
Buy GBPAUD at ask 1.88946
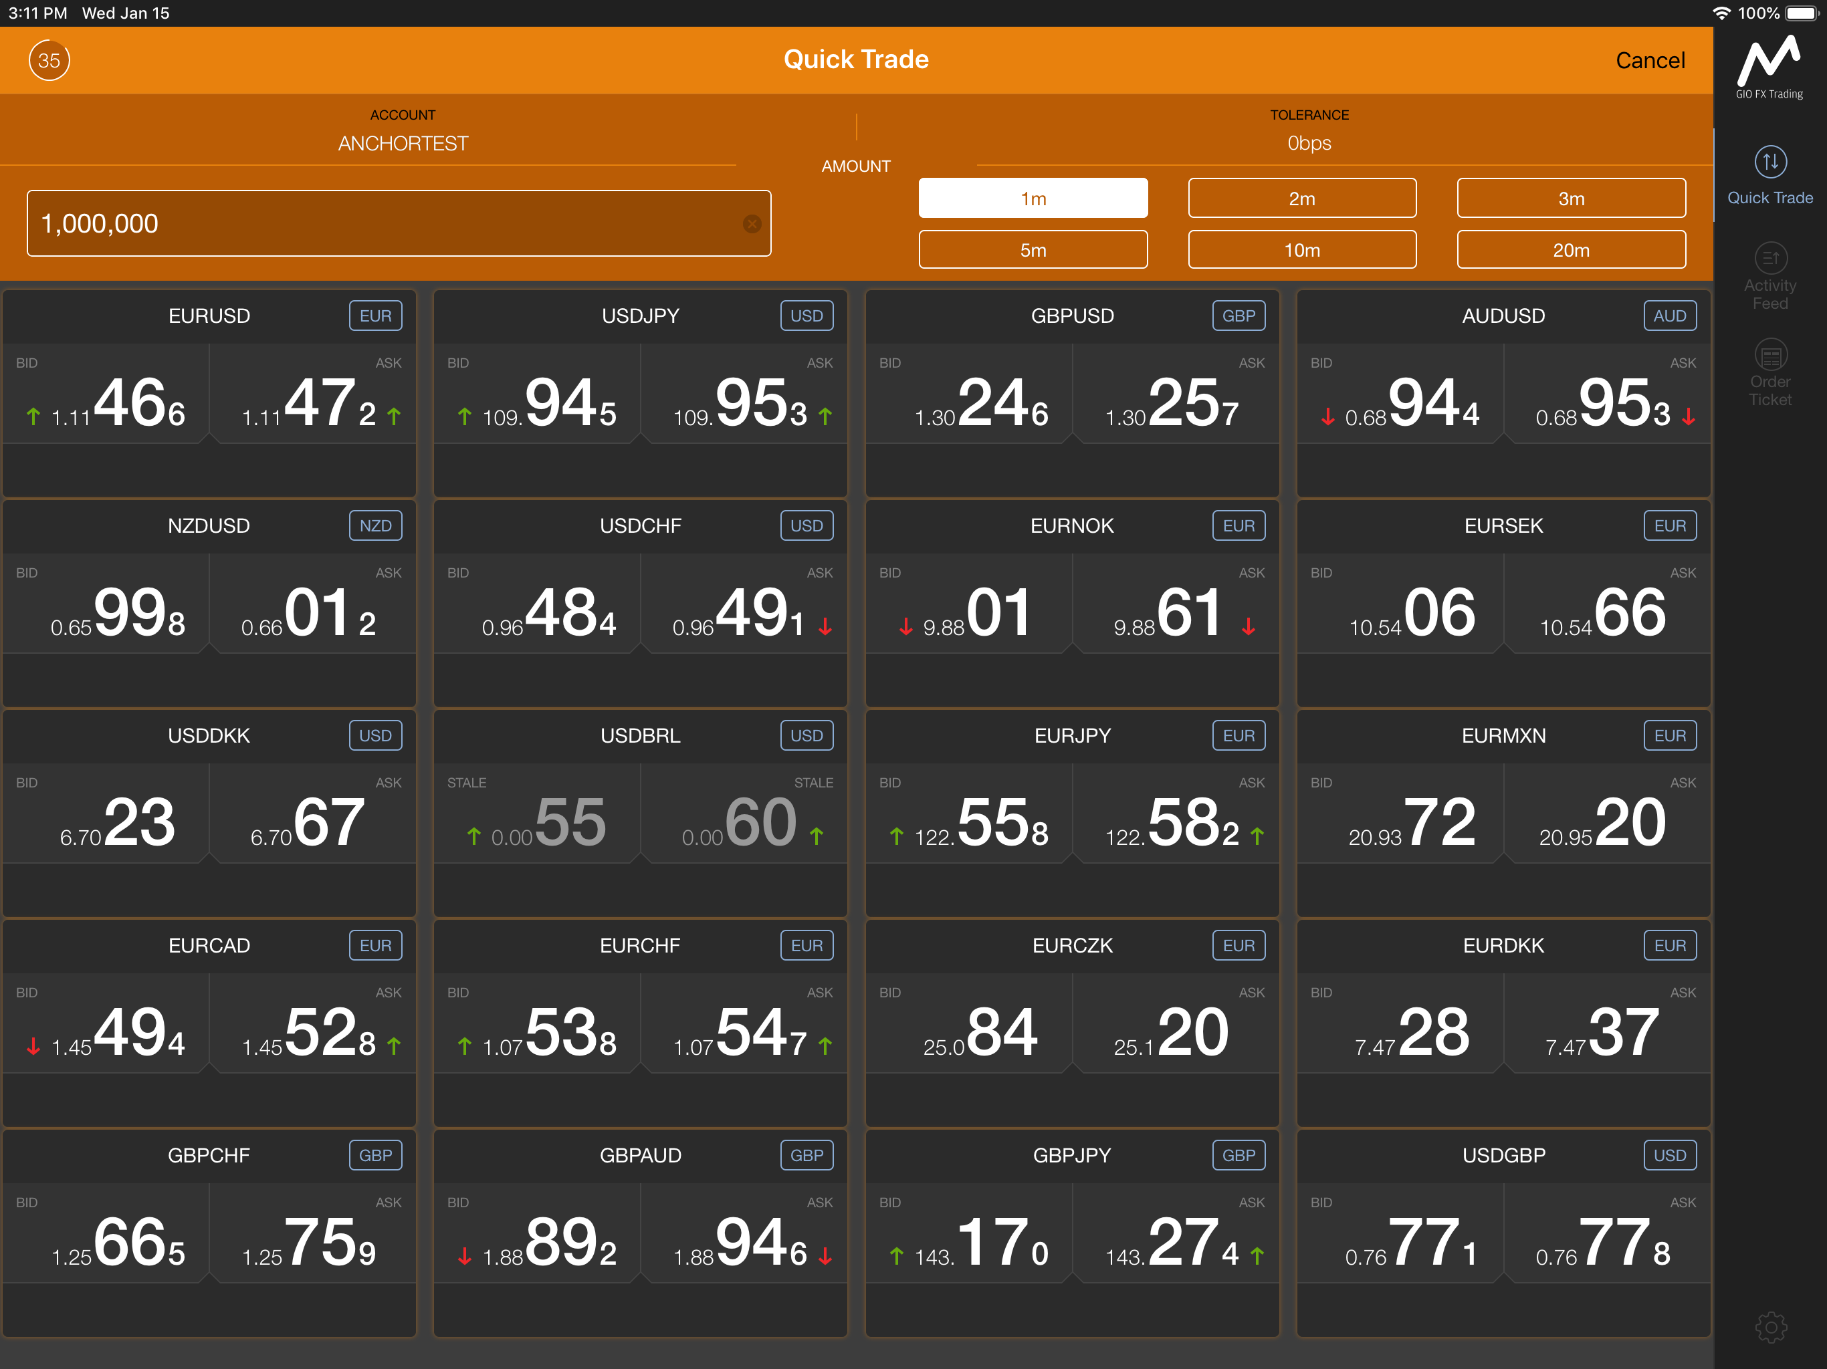coord(744,1233)
